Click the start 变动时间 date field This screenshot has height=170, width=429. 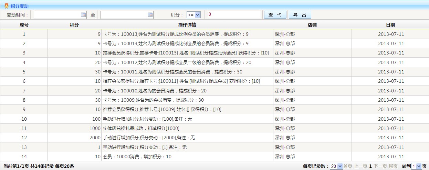pos(57,15)
